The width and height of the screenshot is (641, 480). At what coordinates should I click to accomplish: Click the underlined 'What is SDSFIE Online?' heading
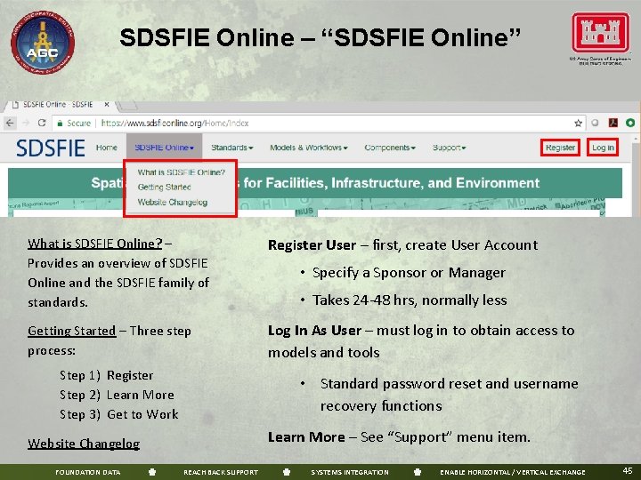[x=95, y=244]
